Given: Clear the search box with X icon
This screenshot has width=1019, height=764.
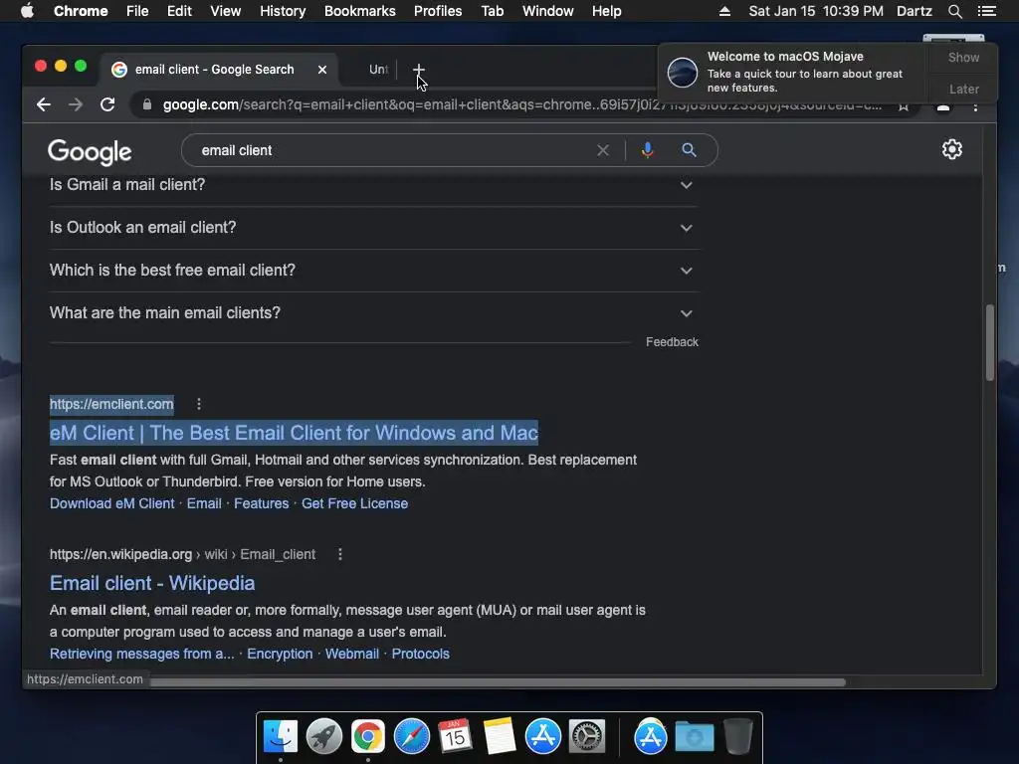Looking at the screenshot, I should coord(603,151).
